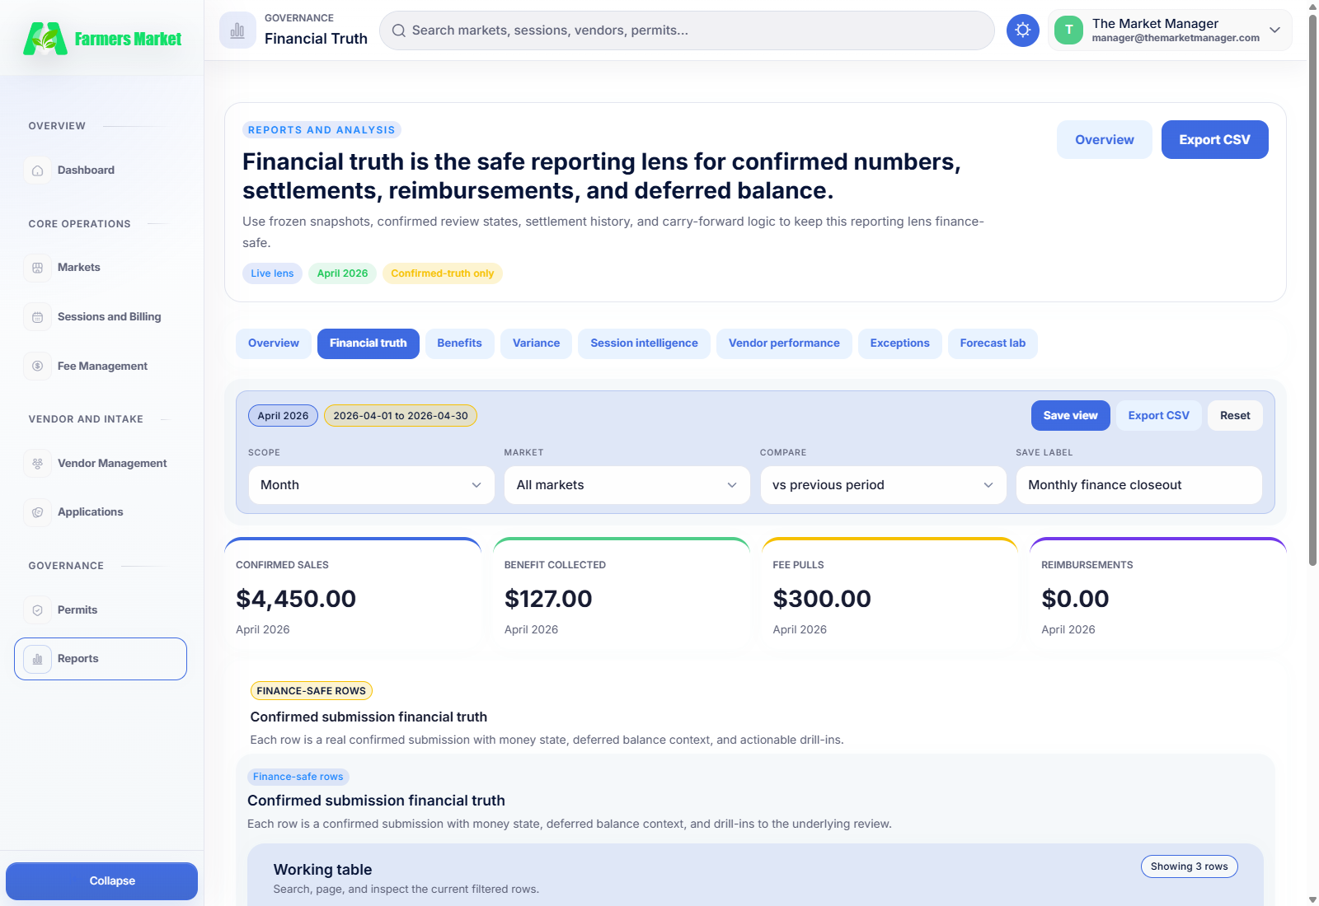
Task: Click the blue Export CSV button
Action: (1213, 139)
